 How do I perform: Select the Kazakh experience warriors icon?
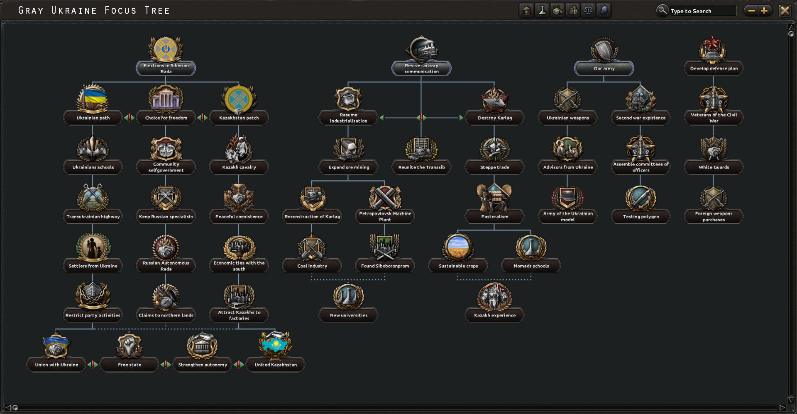point(494,297)
